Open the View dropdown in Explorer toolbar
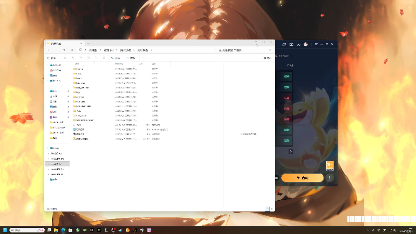416x234 pixels. 132,58
